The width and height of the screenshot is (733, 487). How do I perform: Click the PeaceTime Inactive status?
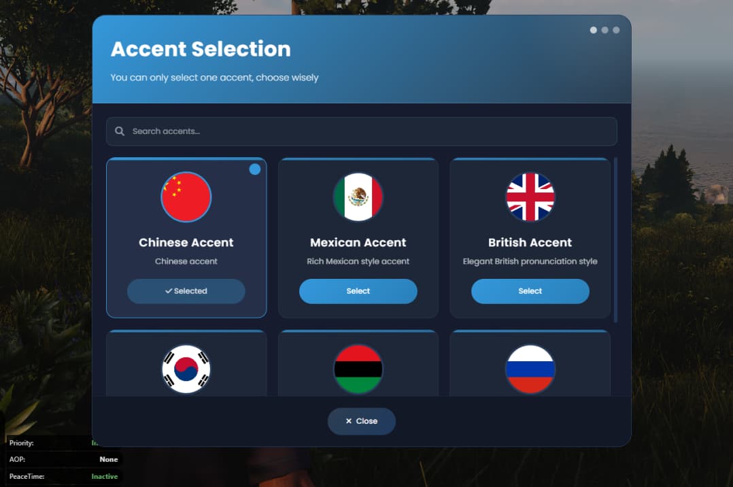[104, 476]
